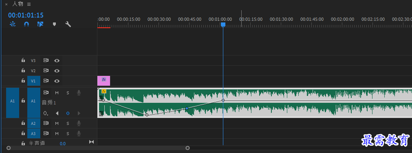This screenshot has height=153, width=412.
Task: Toggle A1 track targeting
Action: tap(34, 103)
